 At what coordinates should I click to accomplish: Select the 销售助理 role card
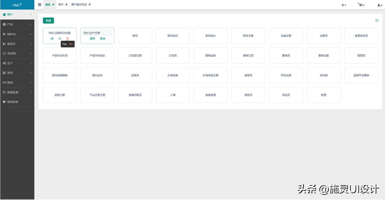point(211,95)
